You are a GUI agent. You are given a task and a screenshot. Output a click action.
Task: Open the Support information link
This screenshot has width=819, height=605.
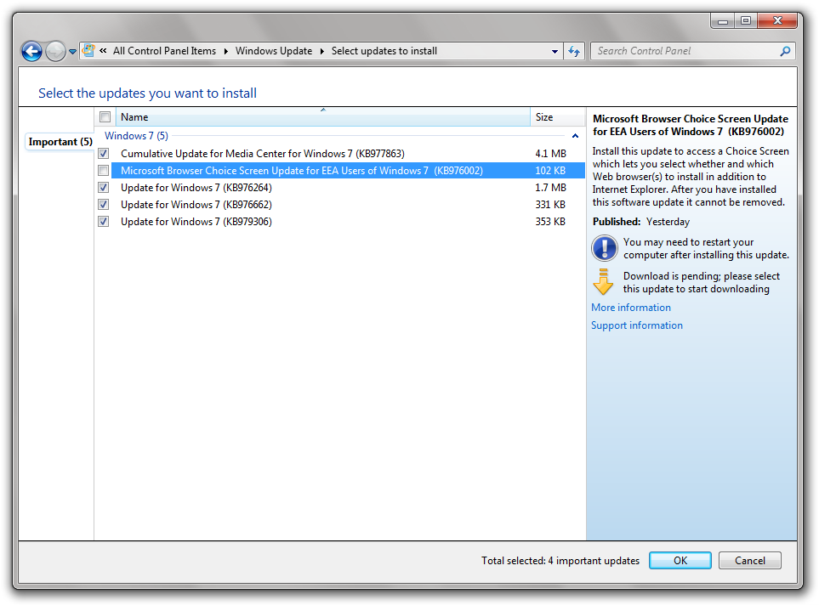637,325
